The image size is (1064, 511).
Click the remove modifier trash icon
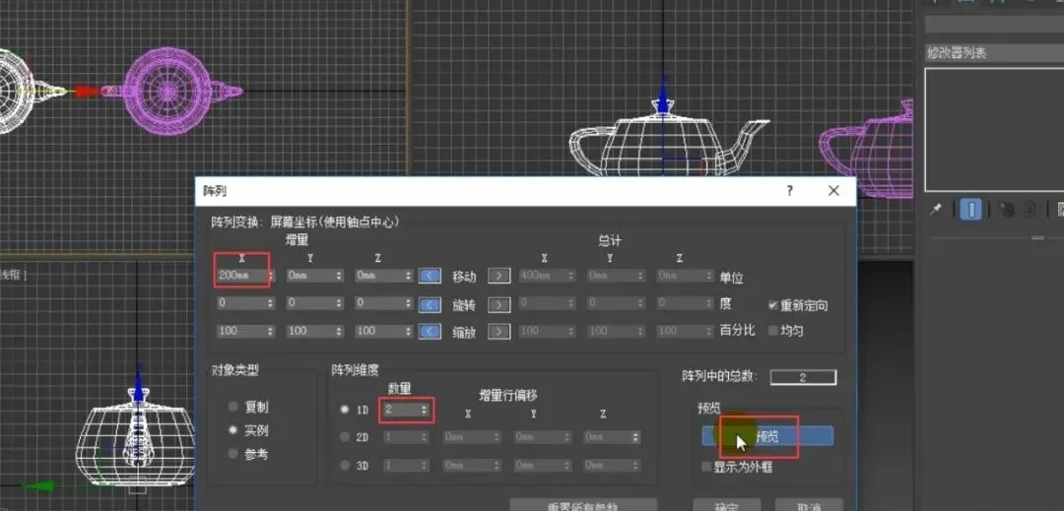(1030, 210)
